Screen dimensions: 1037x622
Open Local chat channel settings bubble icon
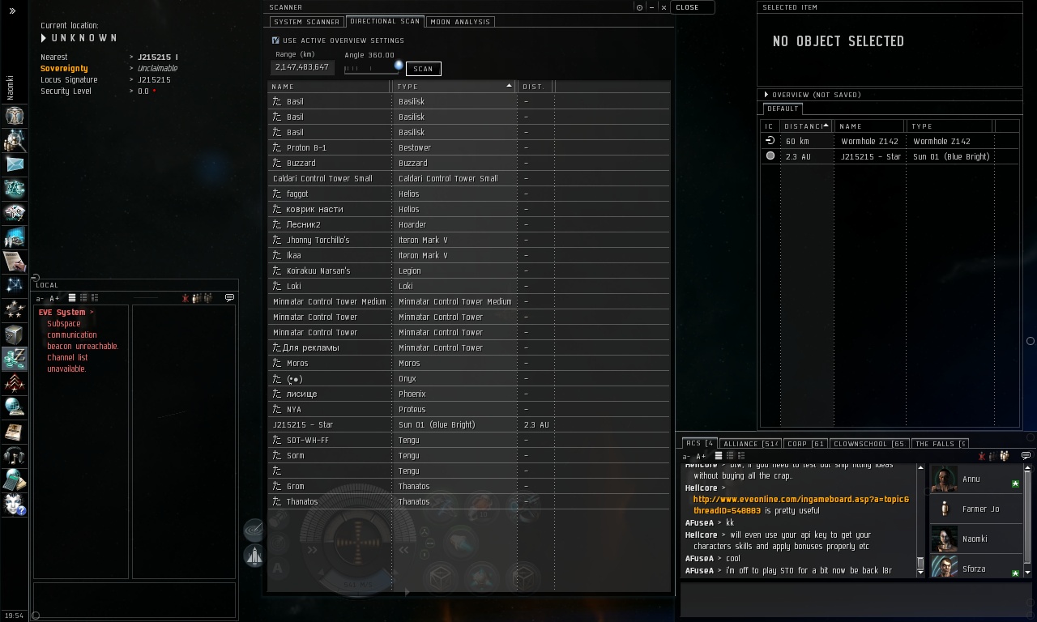pos(229,298)
